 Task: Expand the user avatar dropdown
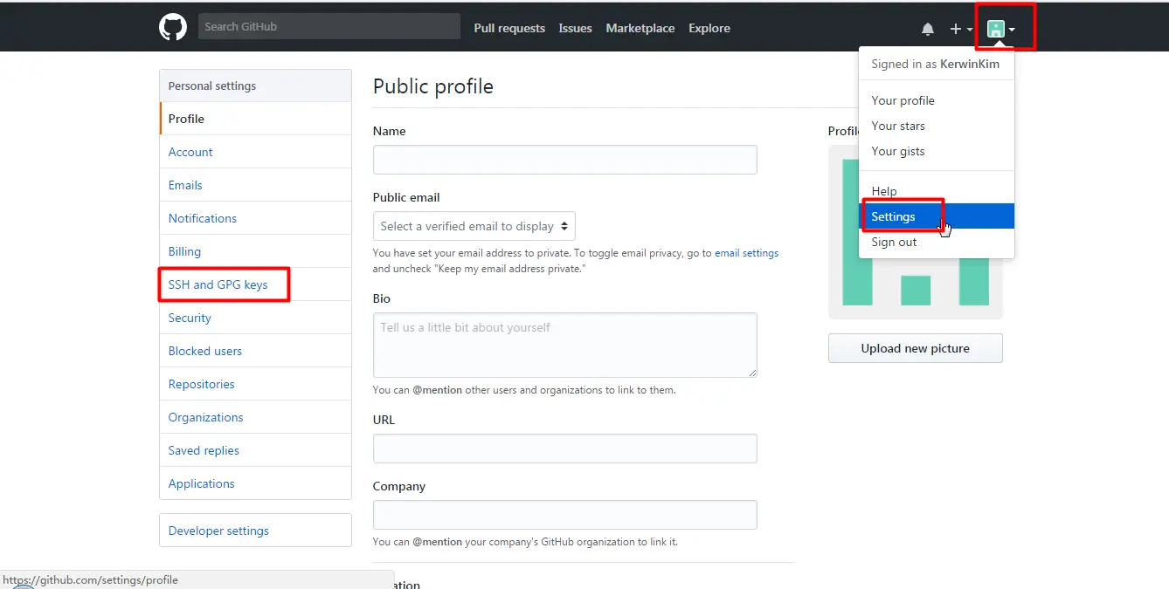(x=1000, y=29)
